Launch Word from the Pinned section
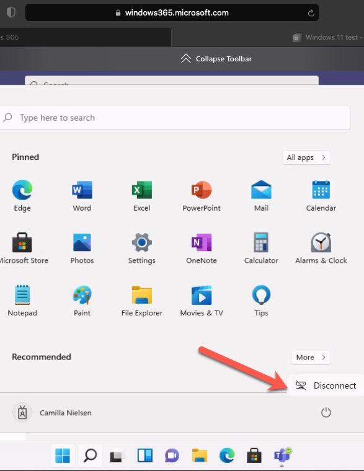 82,195
